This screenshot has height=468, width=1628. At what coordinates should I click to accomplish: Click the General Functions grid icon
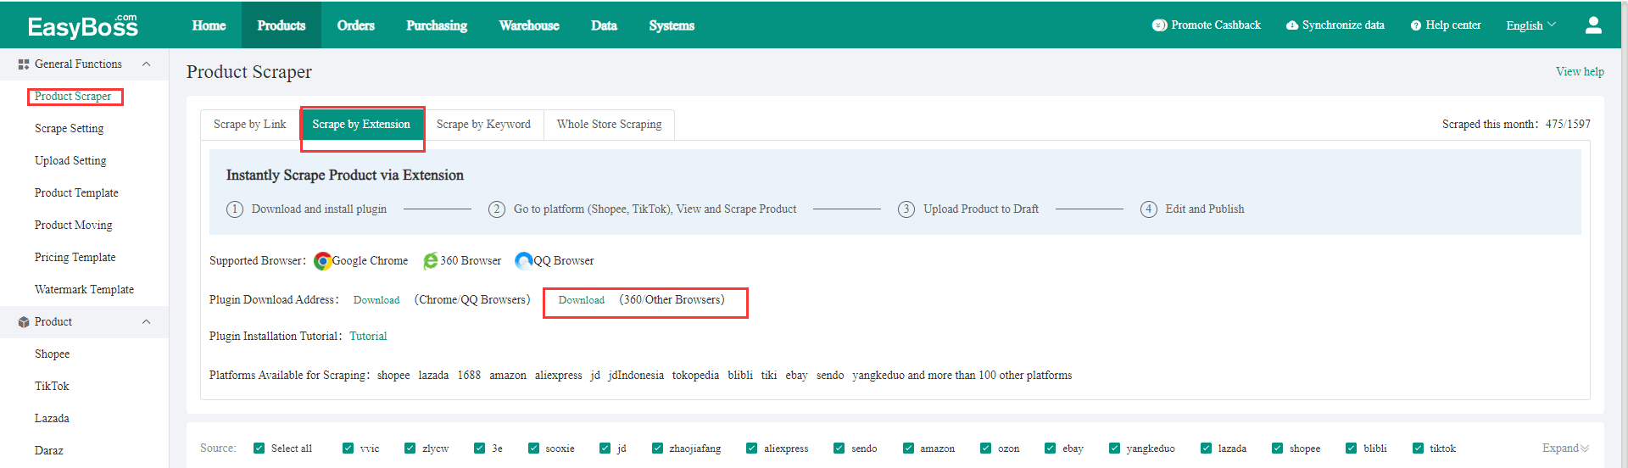click(x=24, y=64)
